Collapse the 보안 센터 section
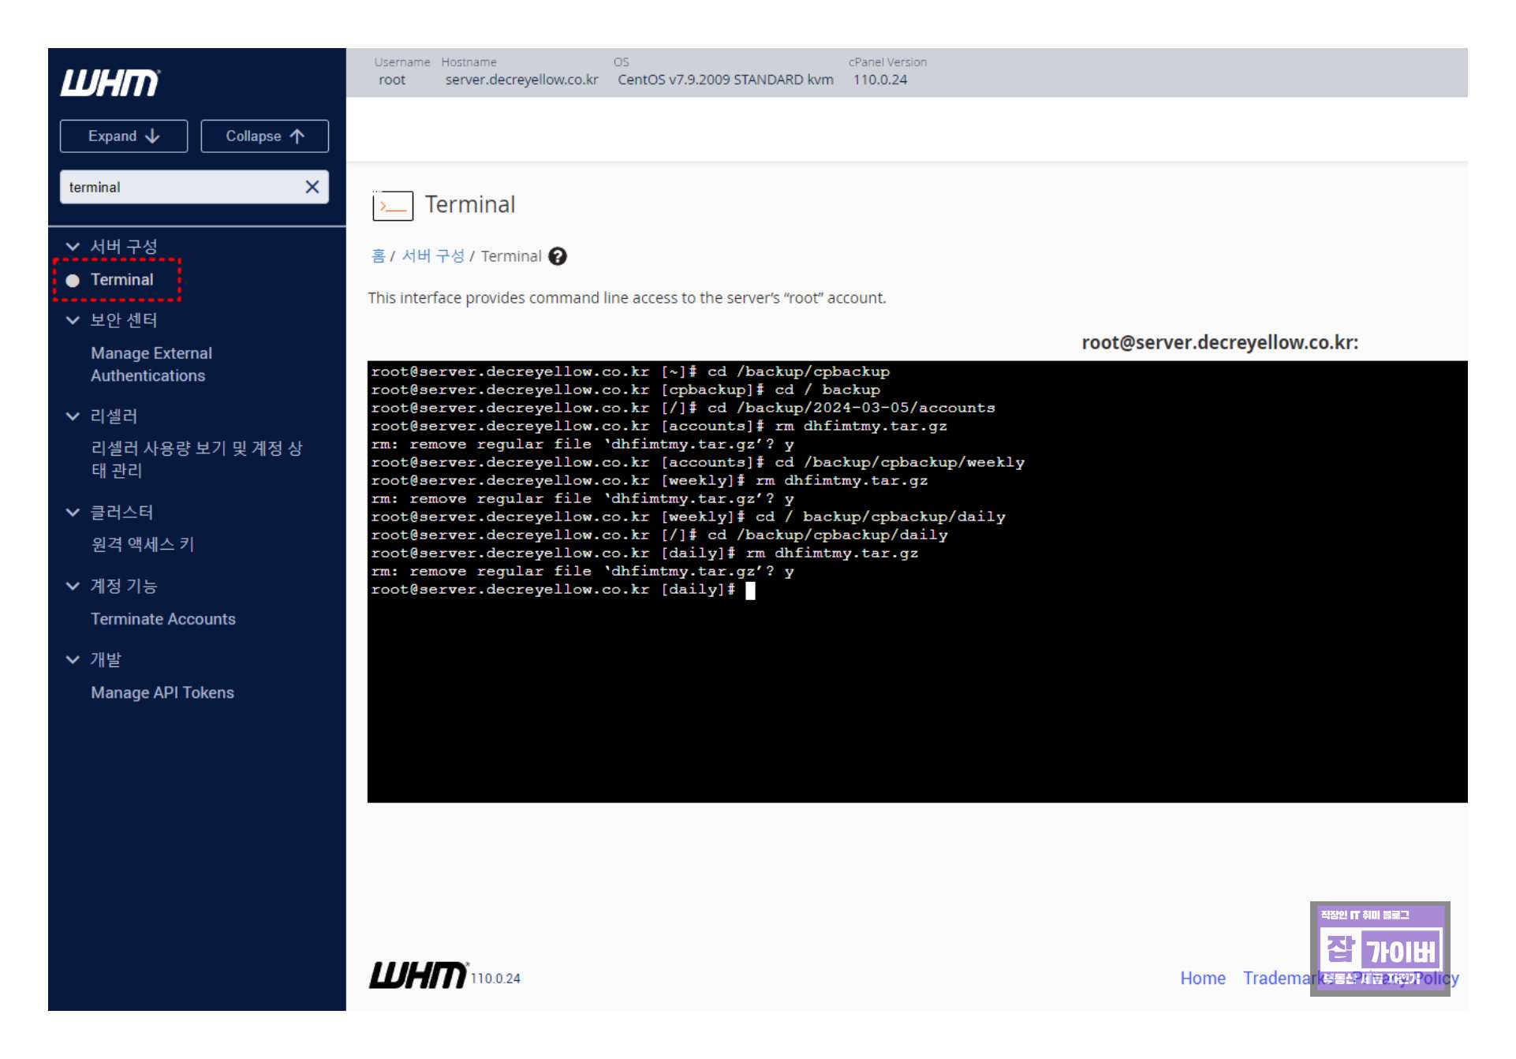The height and width of the screenshot is (1059, 1516). [x=73, y=320]
